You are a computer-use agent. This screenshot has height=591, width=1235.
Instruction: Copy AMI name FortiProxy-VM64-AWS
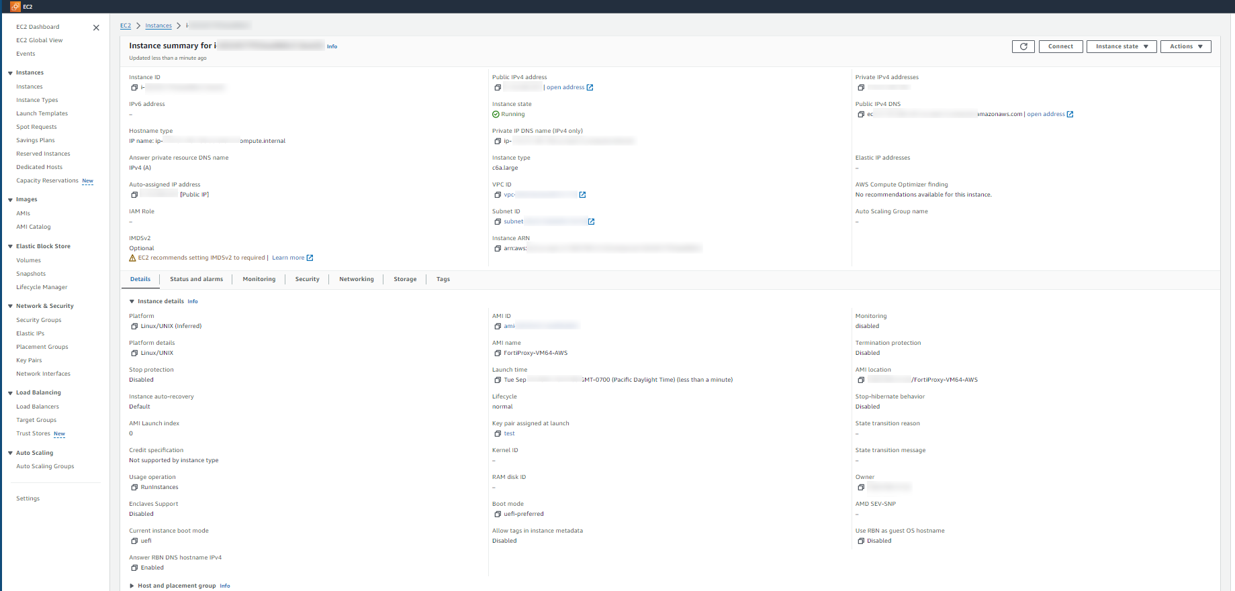coord(498,353)
